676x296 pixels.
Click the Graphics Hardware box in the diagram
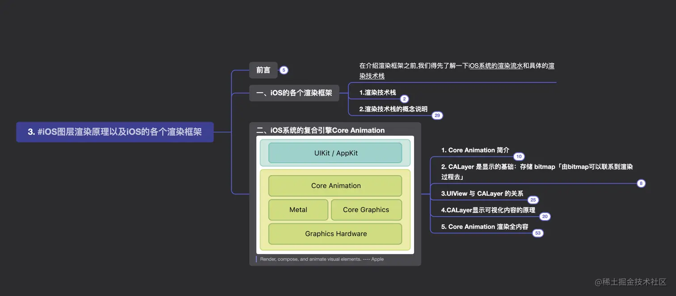tap(335, 234)
